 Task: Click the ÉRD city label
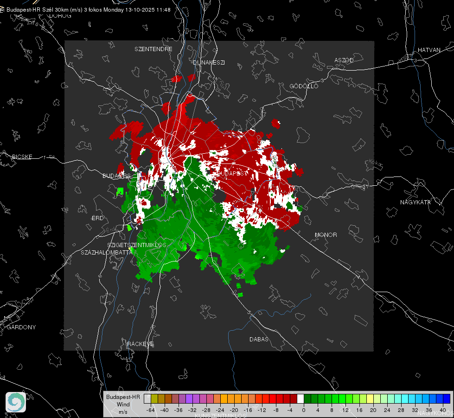click(x=97, y=218)
